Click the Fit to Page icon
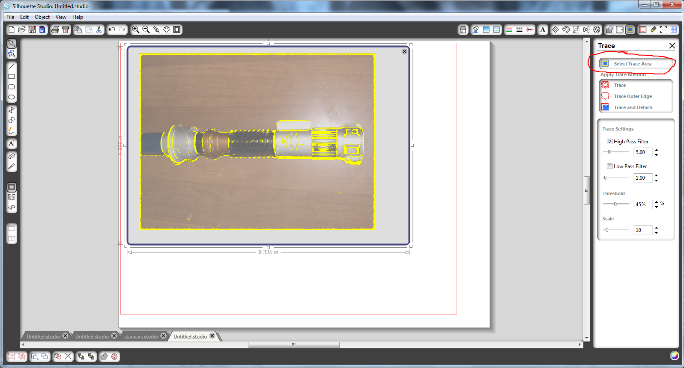Viewport: 684px width, 368px height. (177, 30)
